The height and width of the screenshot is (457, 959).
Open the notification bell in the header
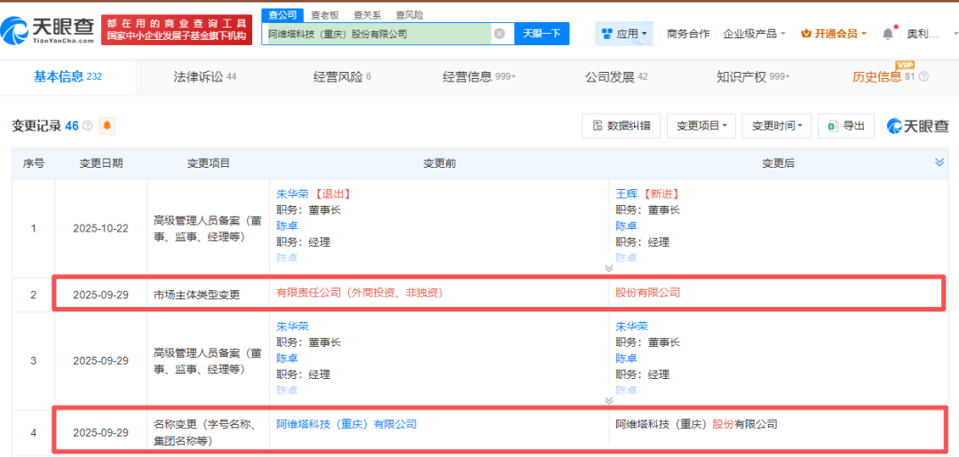point(887,34)
